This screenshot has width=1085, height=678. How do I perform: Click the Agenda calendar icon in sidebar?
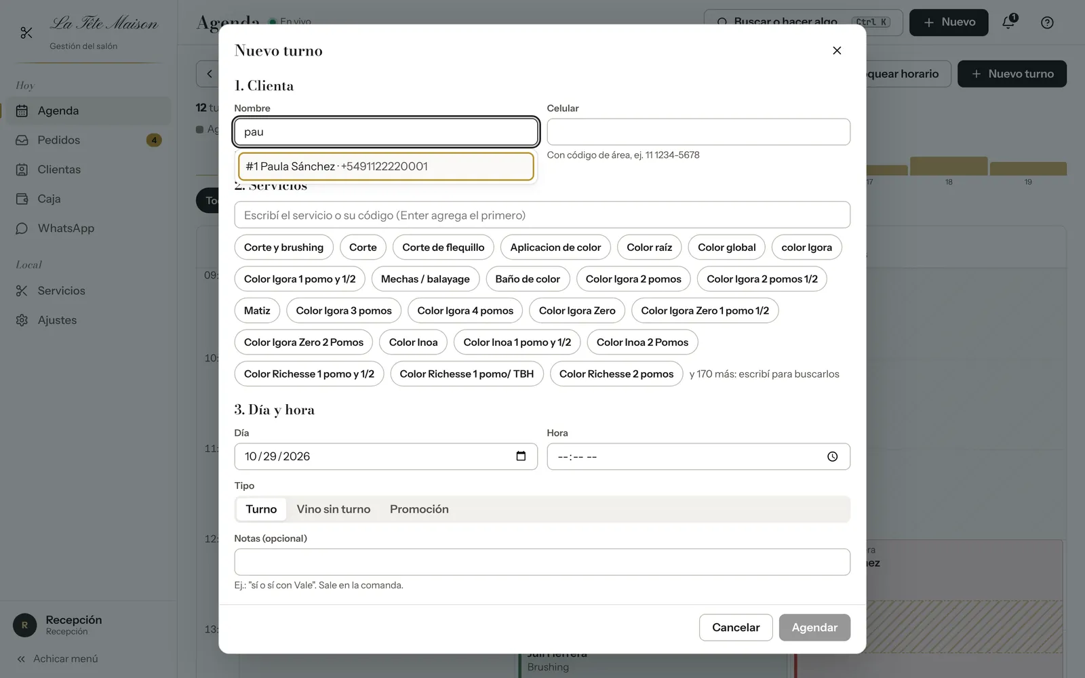[x=22, y=111]
